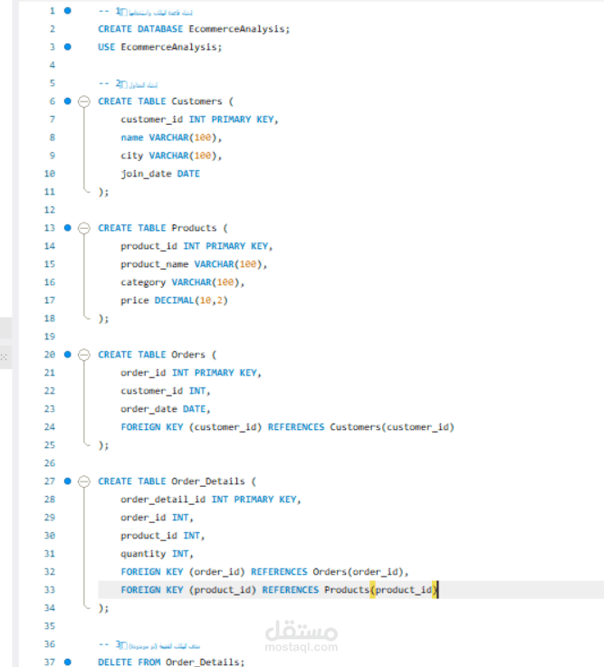Click line number 12 in the gutter
This screenshot has height=667, width=604.
(50, 210)
